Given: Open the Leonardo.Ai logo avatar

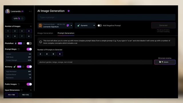Looking at the screenshot, I should click(x=7, y=11).
